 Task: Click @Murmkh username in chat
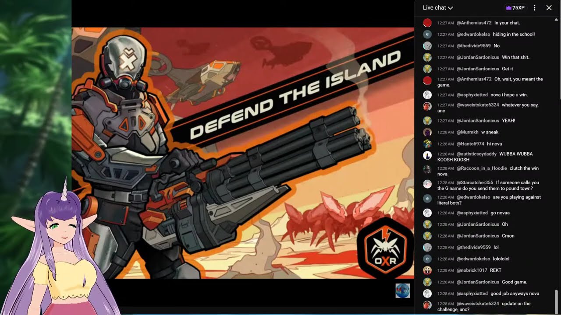467,132
